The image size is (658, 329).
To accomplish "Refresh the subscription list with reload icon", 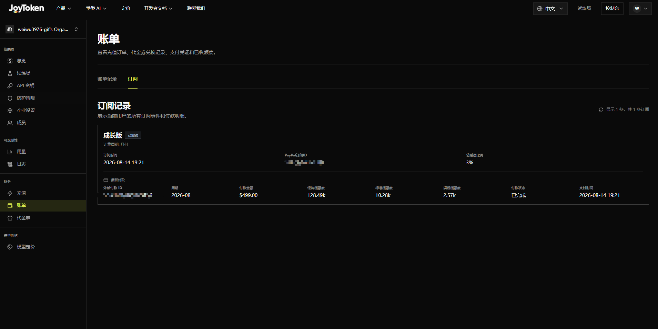I will (x=601, y=110).
